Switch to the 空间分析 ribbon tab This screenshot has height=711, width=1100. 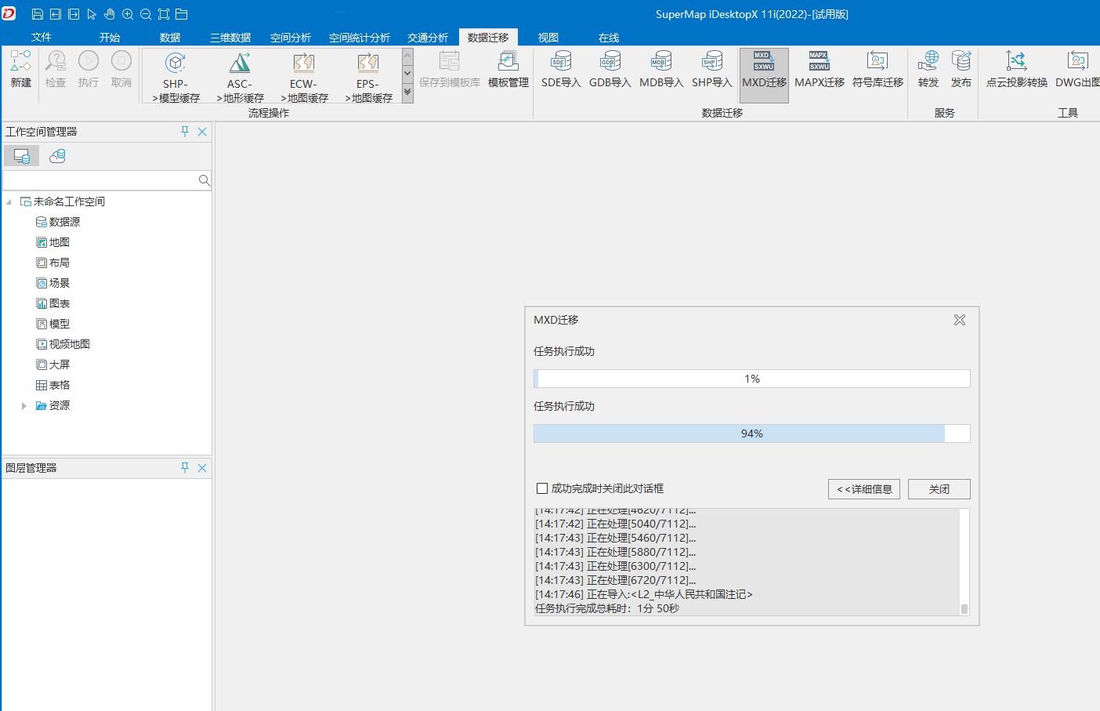pyautogui.click(x=291, y=38)
